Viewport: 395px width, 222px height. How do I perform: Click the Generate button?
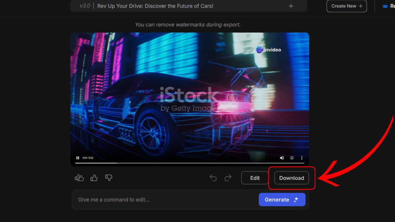coord(282,200)
